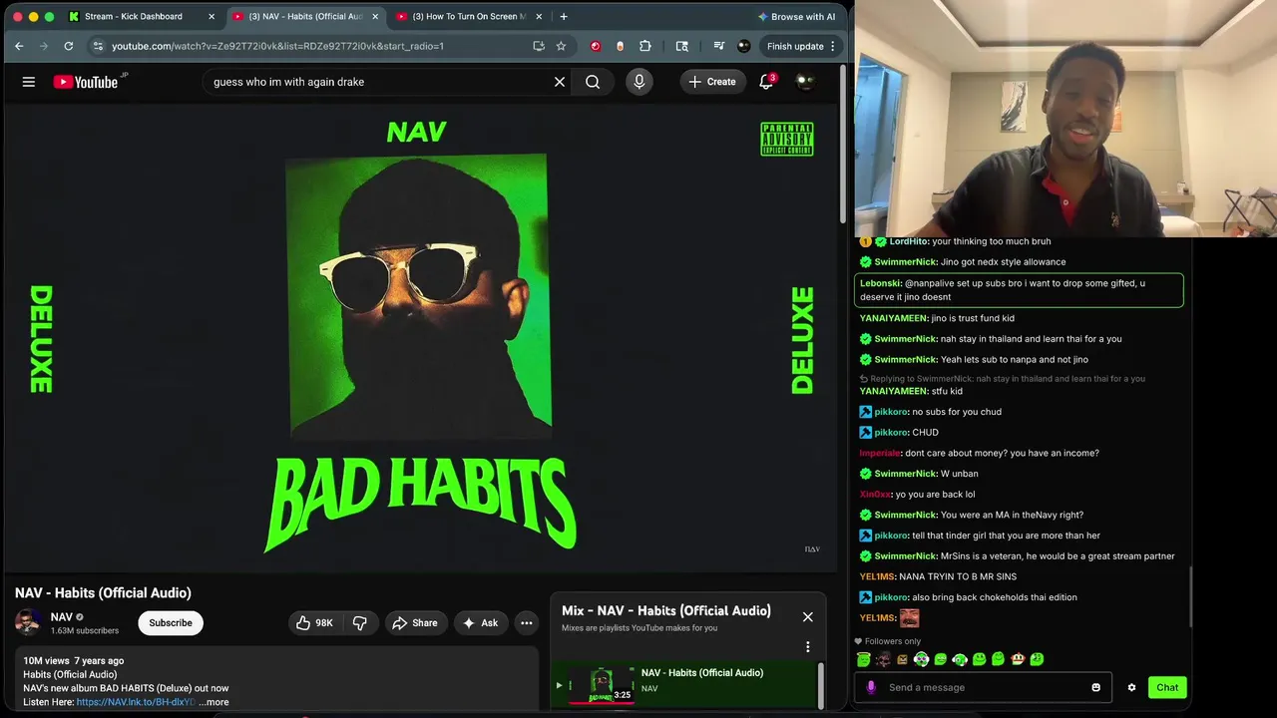The width and height of the screenshot is (1277, 718).
Task: Close the Mix playlist panel
Action: tap(808, 617)
